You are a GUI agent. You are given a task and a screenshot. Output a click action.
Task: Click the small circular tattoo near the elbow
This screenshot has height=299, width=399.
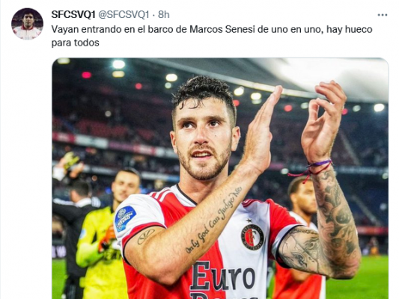click(x=146, y=236)
